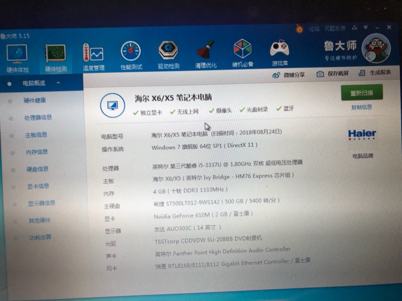Viewport: 402px width, 301px height.
Task: Click 复制信息 copy info link
Action: point(361,107)
